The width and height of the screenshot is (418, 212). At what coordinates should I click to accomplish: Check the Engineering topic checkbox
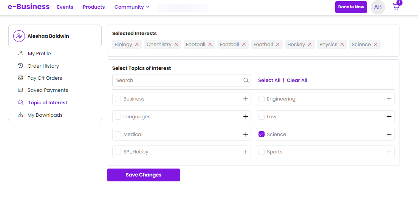click(x=262, y=99)
